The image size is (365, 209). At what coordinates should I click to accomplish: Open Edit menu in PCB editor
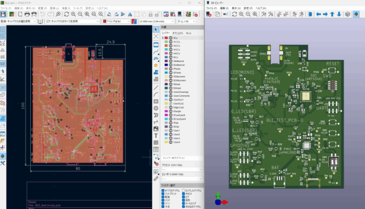[x=19, y=8]
